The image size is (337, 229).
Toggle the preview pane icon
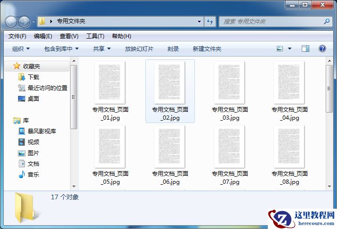[305, 49]
